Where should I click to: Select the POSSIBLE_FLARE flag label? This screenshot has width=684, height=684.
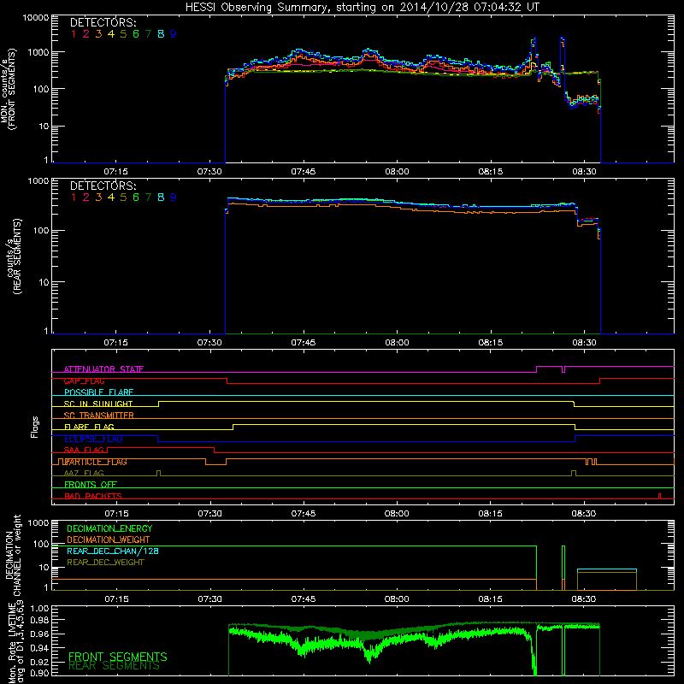[x=98, y=392]
